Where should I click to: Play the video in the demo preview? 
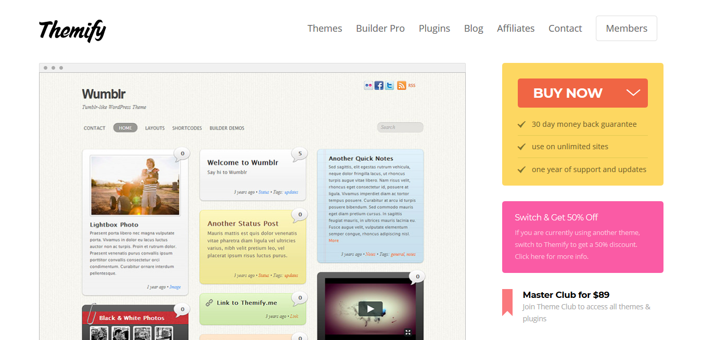point(370,309)
